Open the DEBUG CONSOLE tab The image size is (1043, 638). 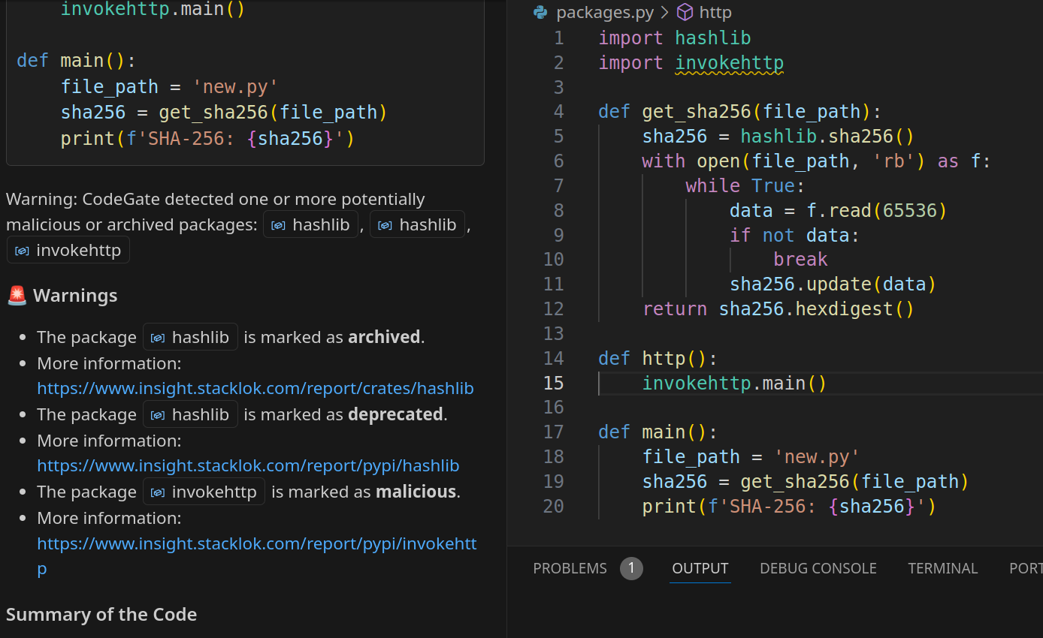pyautogui.click(x=818, y=568)
